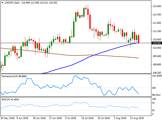The width and height of the screenshot is (162, 121).
Task: Click the RSI(14) 41.4643 indicator label
Action: click(10, 100)
